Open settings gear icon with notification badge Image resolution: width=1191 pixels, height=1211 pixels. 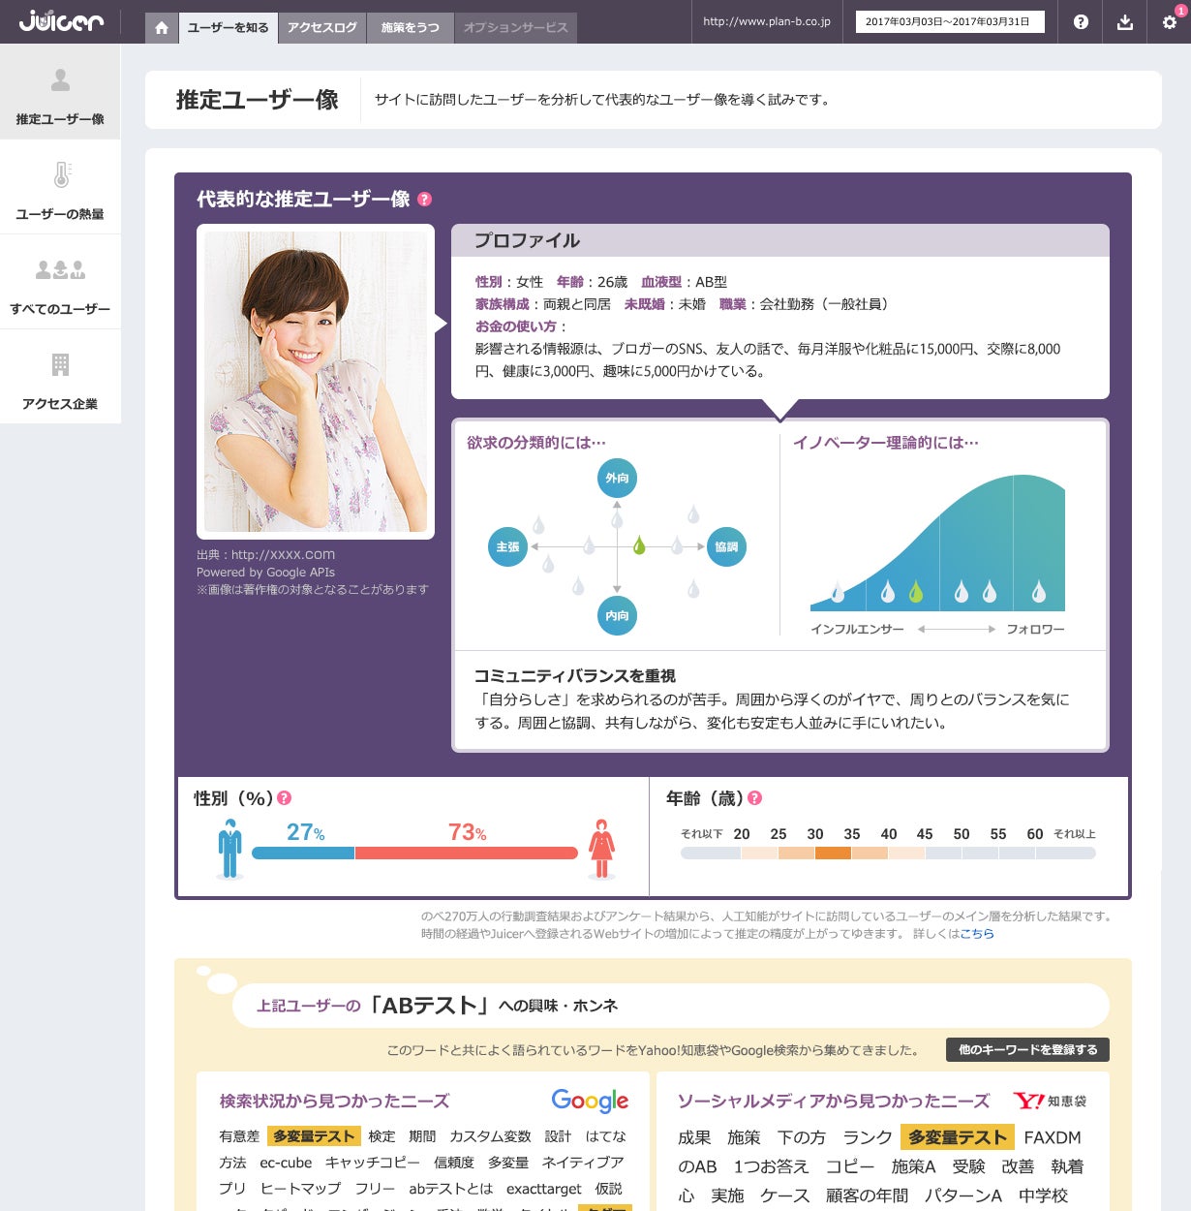pyautogui.click(x=1169, y=22)
